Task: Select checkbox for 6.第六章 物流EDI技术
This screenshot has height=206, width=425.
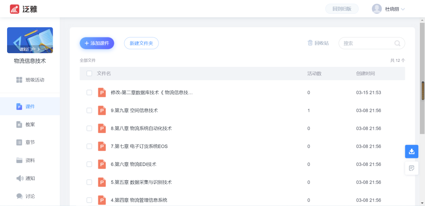Action: (89, 164)
